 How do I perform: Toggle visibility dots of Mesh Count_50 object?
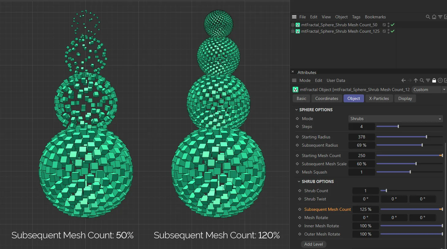tap(389, 25)
